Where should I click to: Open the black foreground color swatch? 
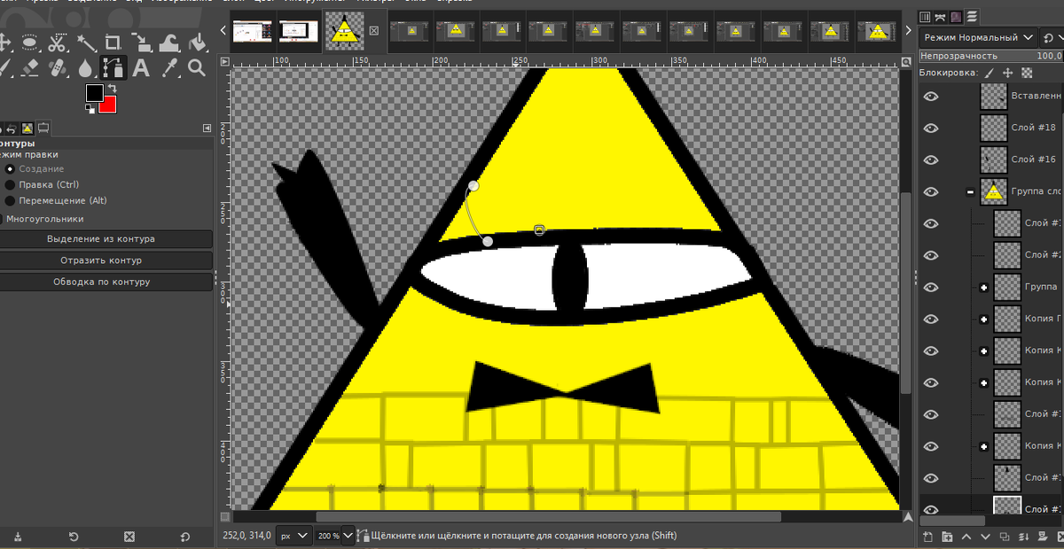click(95, 92)
